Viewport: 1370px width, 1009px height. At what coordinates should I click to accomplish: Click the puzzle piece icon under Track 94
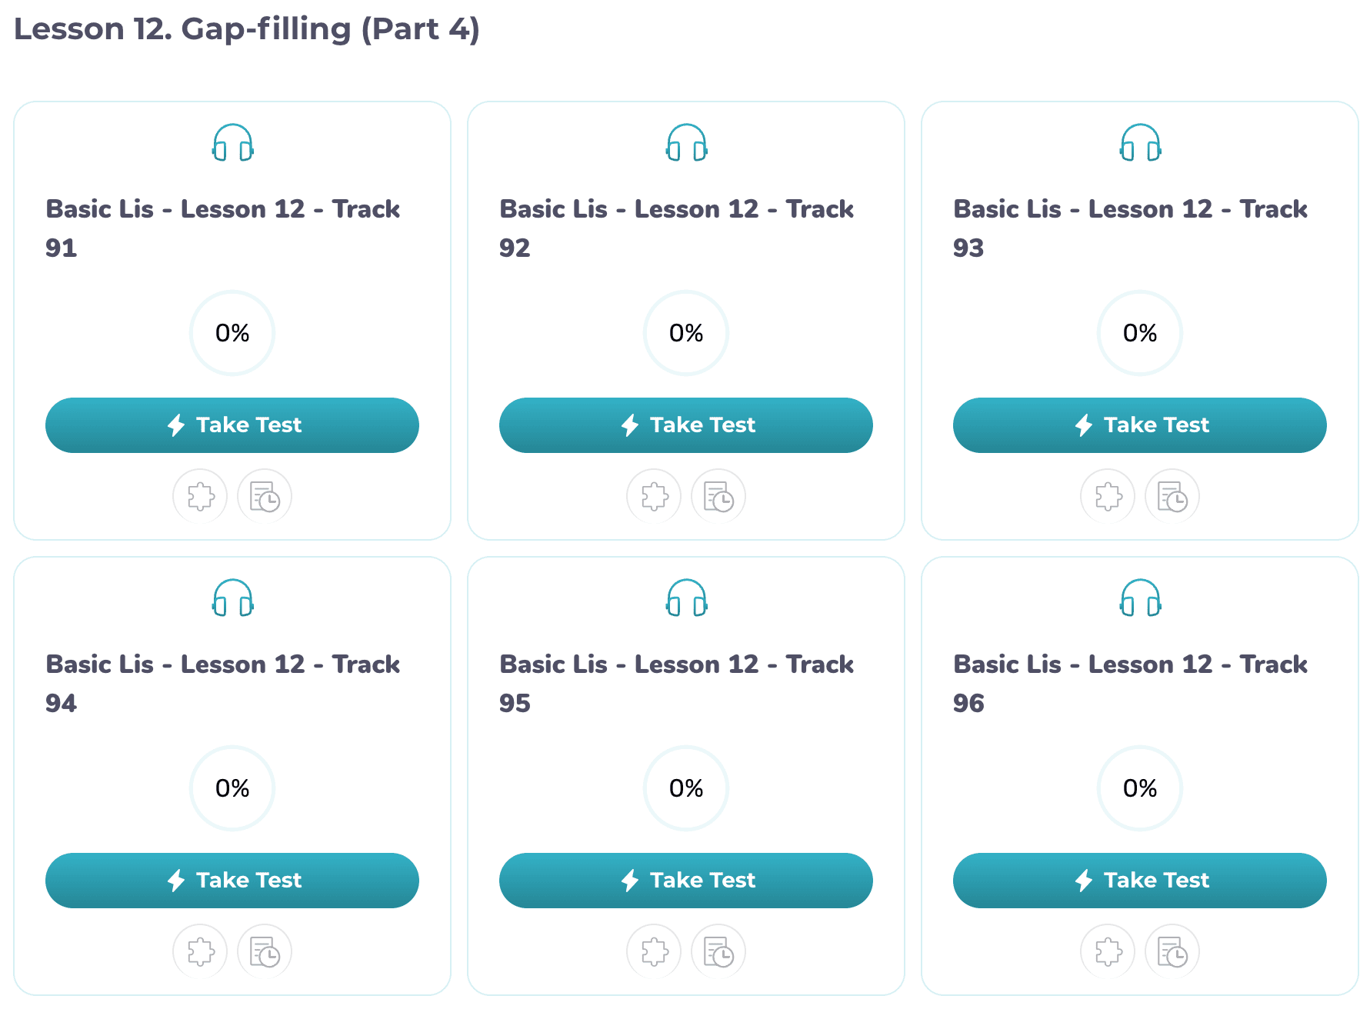click(200, 951)
